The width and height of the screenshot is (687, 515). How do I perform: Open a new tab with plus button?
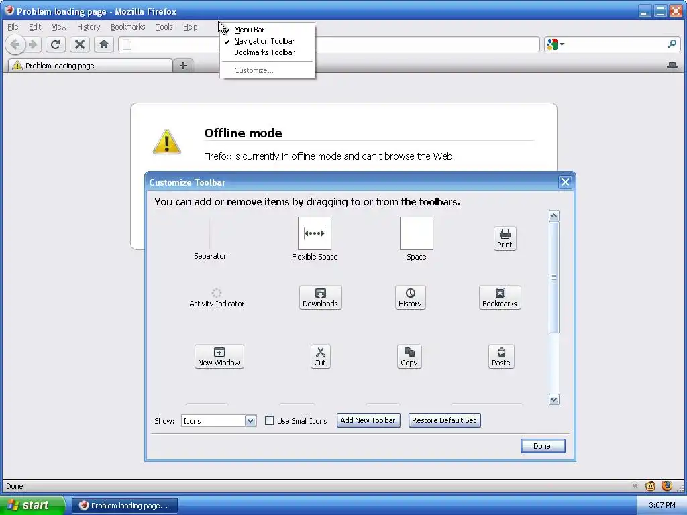[x=183, y=66]
